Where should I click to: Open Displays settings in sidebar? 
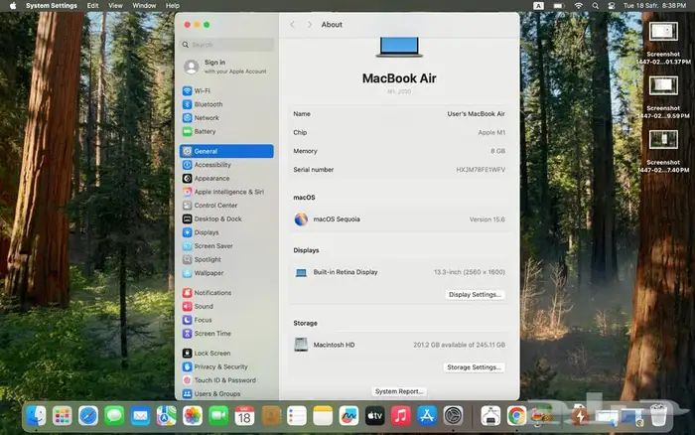click(x=226, y=232)
